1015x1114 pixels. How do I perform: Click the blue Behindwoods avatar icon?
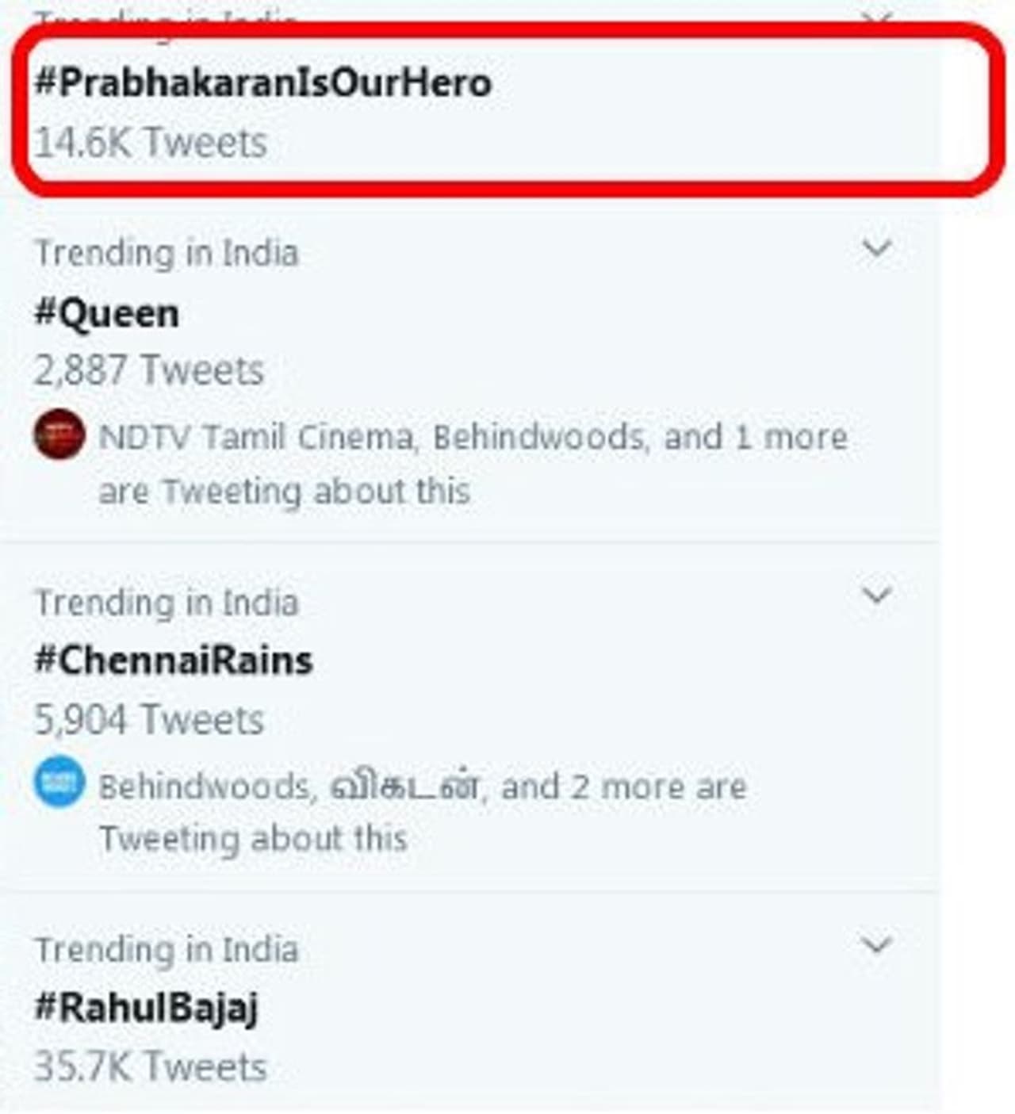[59, 782]
